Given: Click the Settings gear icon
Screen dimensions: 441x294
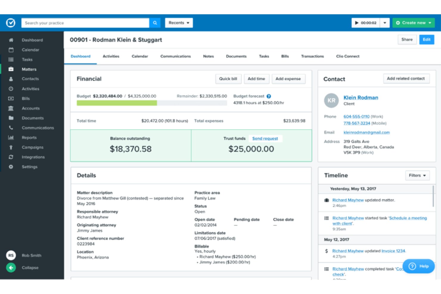Looking at the screenshot, I should (x=11, y=167).
